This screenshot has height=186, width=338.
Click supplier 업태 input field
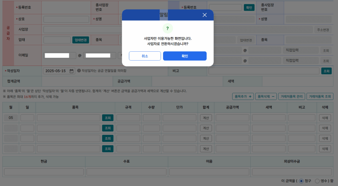(57, 40)
